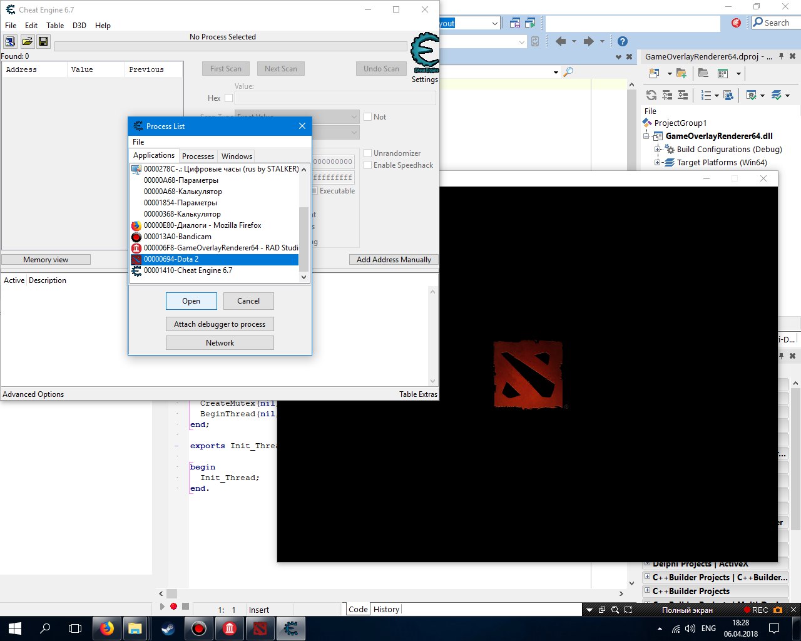The height and width of the screenshot is (641, 801).
Task: Enable the Hex checkbox
Action: (x=228, y=98)
